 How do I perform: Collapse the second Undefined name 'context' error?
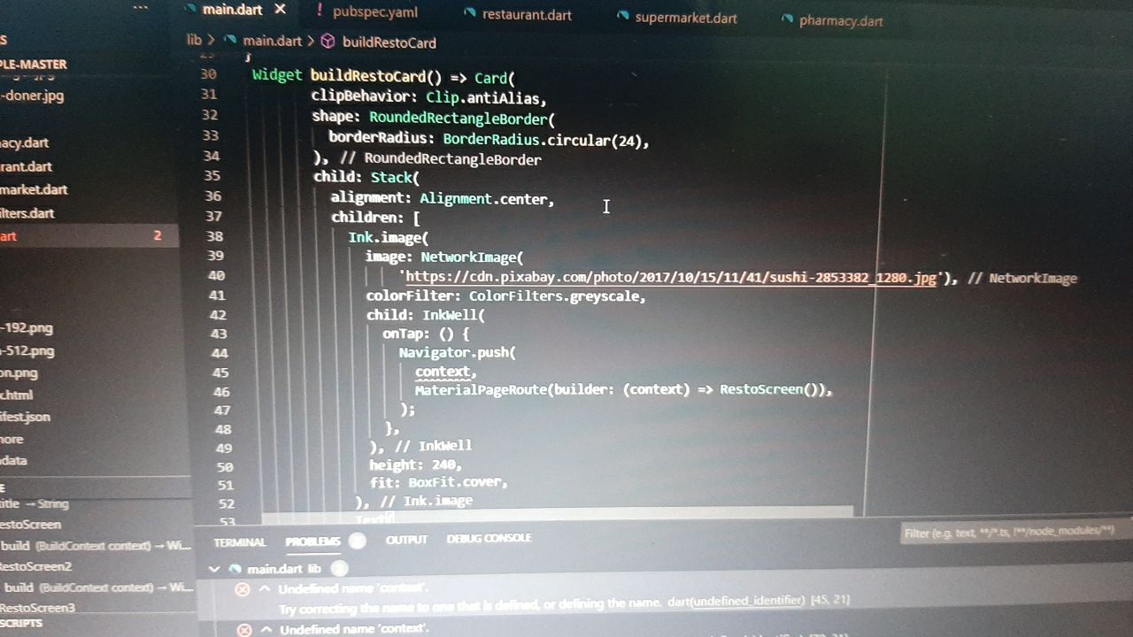point(266,629)
